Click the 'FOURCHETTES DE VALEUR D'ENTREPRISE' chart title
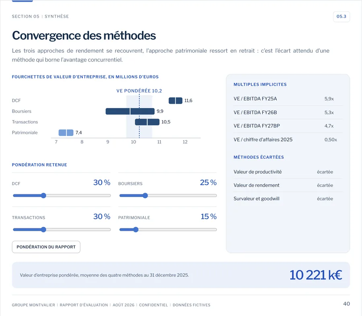 [x=85, y=77]
